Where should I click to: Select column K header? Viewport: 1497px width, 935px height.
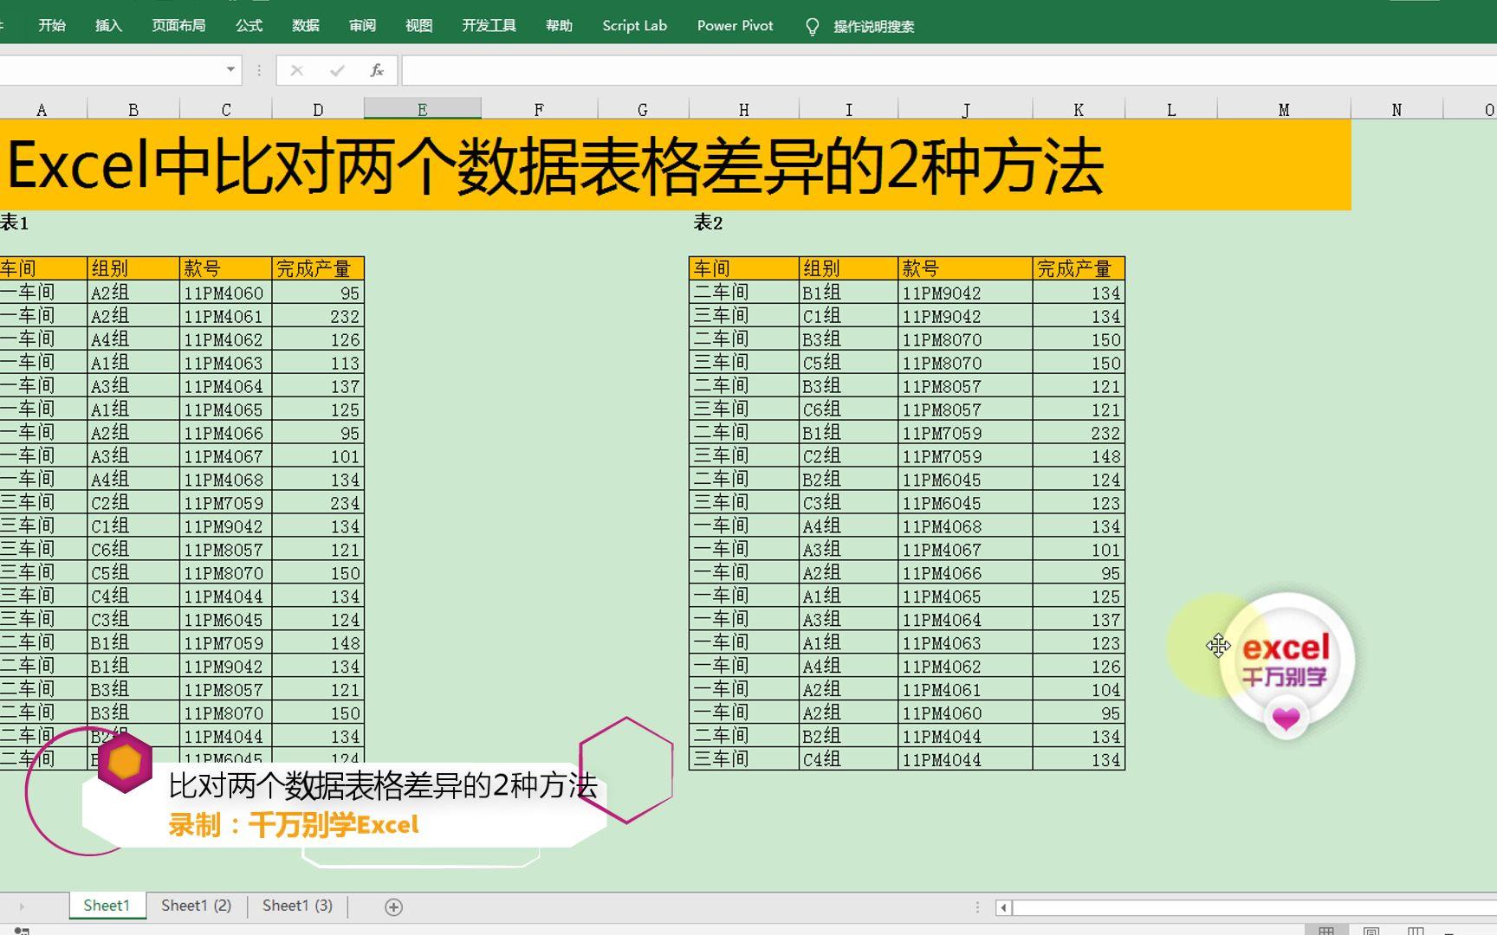point(1079,109)
